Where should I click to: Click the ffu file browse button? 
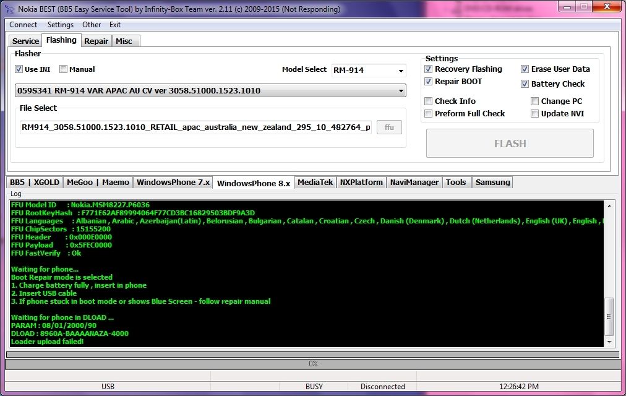389,127
